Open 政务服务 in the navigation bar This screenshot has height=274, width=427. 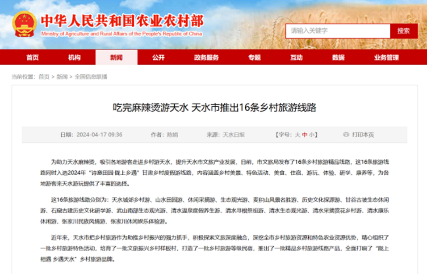[206, 57]
